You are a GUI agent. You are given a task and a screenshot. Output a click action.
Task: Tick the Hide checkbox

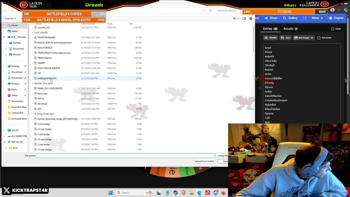pyautogui.click(x=333, y=29)
